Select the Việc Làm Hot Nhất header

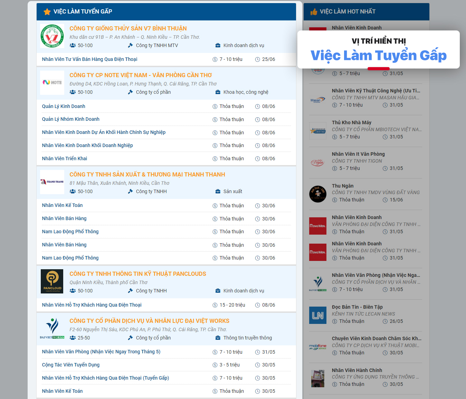[x=347, y=12]
